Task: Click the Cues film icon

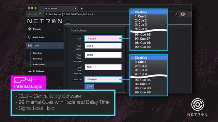Action: coord(30,45)
